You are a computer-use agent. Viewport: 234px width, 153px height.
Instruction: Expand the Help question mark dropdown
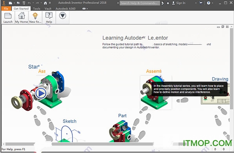[213, 3]
